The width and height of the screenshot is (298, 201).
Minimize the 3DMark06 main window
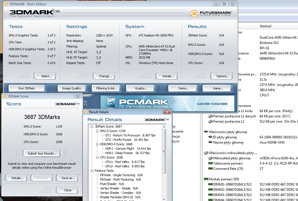pos(216,4)
